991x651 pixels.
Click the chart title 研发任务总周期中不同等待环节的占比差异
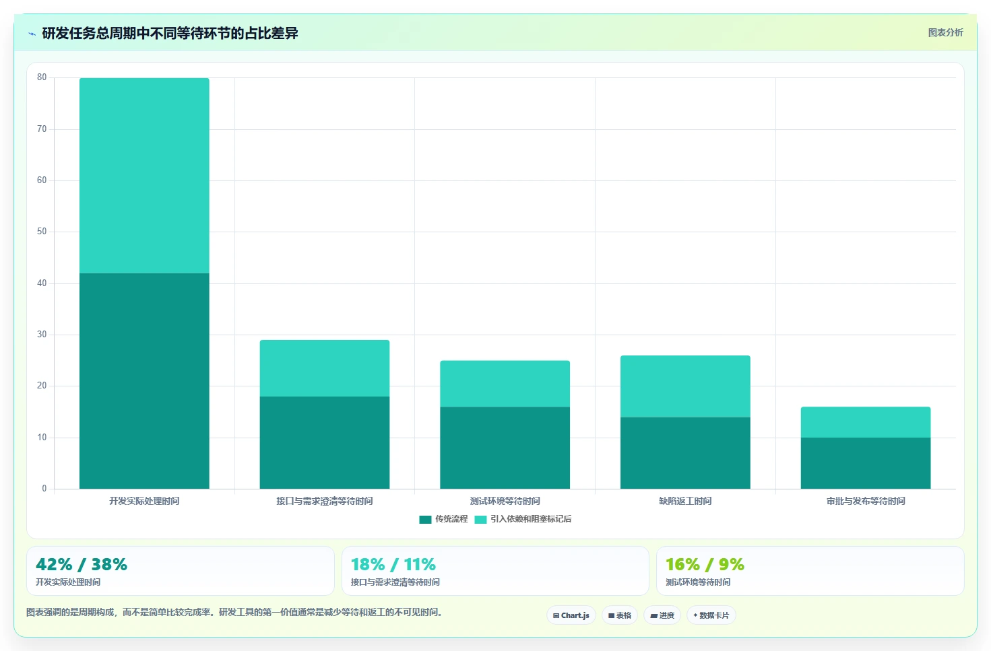pyautogui.click(x=170, y=33)
